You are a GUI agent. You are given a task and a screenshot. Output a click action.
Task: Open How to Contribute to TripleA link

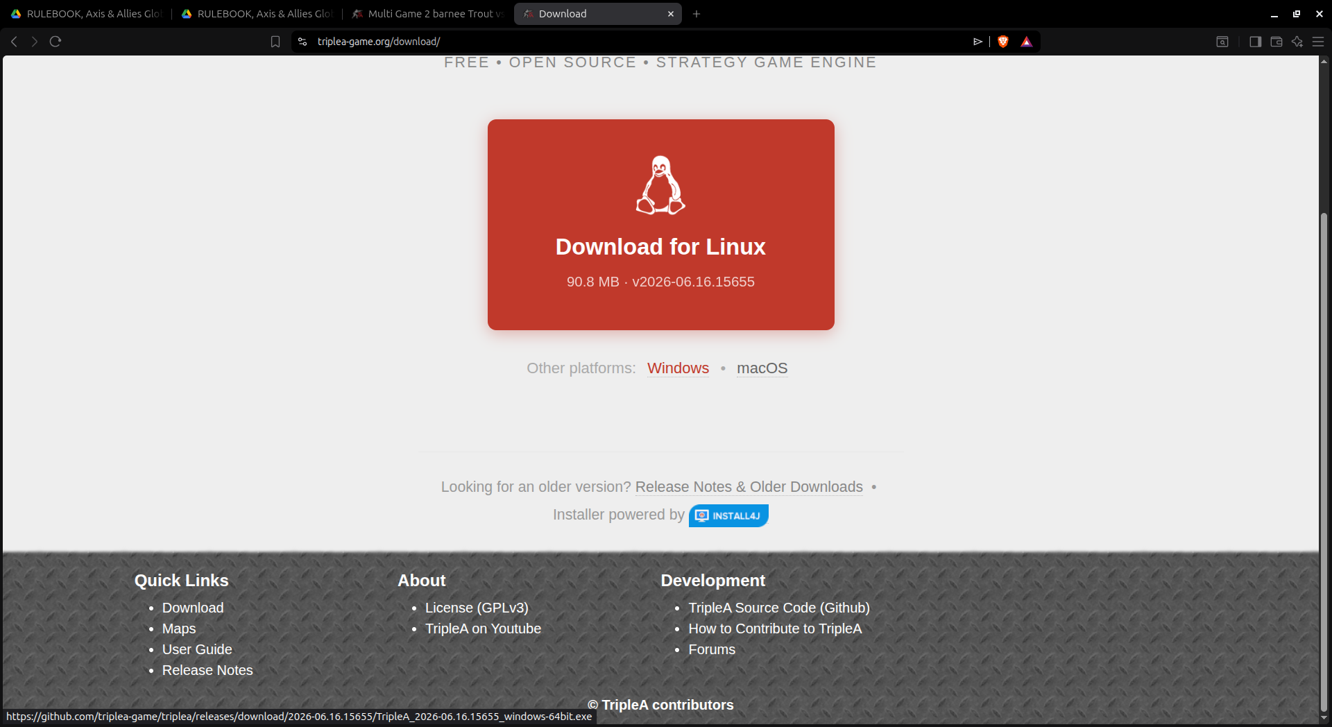click(775, 628)
